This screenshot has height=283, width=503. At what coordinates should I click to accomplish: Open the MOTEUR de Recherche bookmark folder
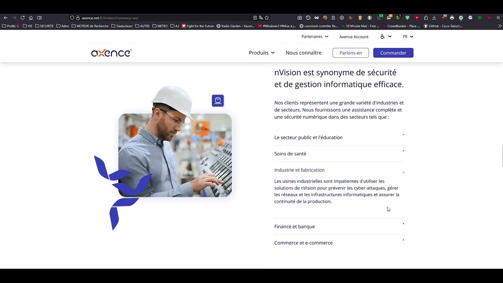(90, 26)
